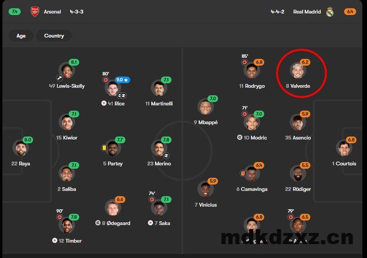Image resolution: width=367 pixels, height=258 pixels.
Task: Click the goal ball icon on Merino
Action: point(166,155)
